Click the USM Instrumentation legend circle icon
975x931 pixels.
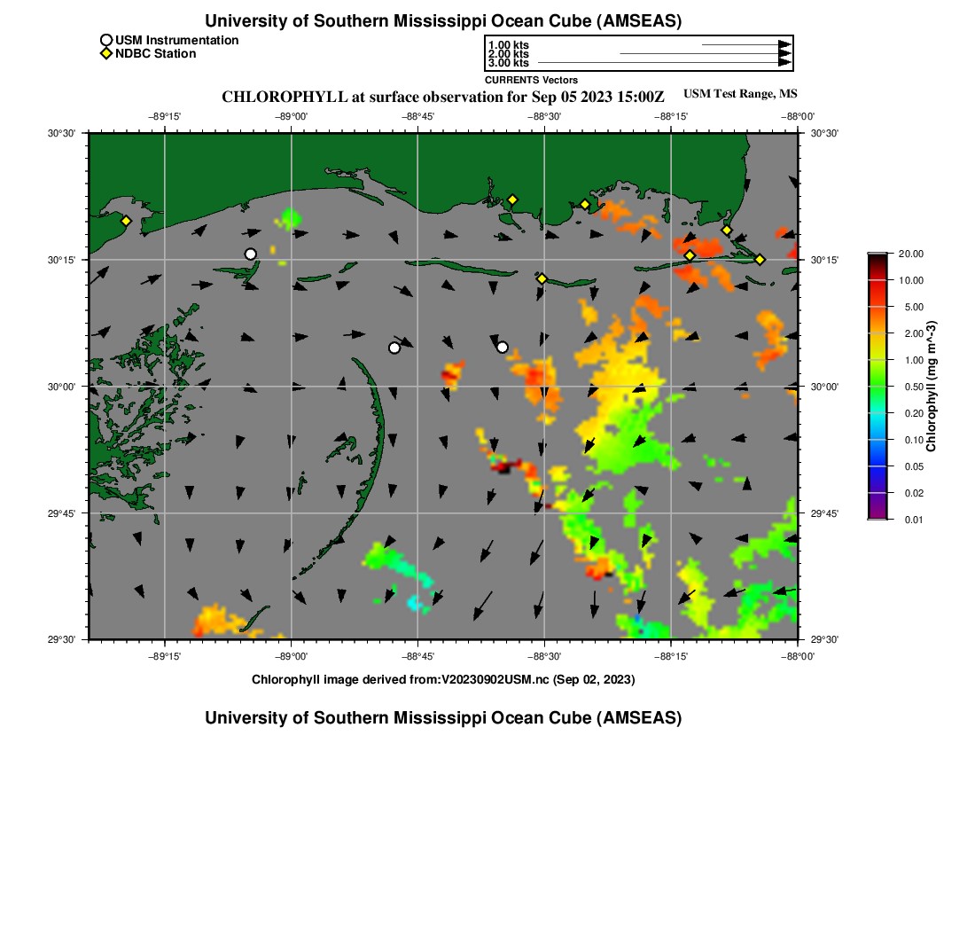pyautogui.click(x=106, y=40)
